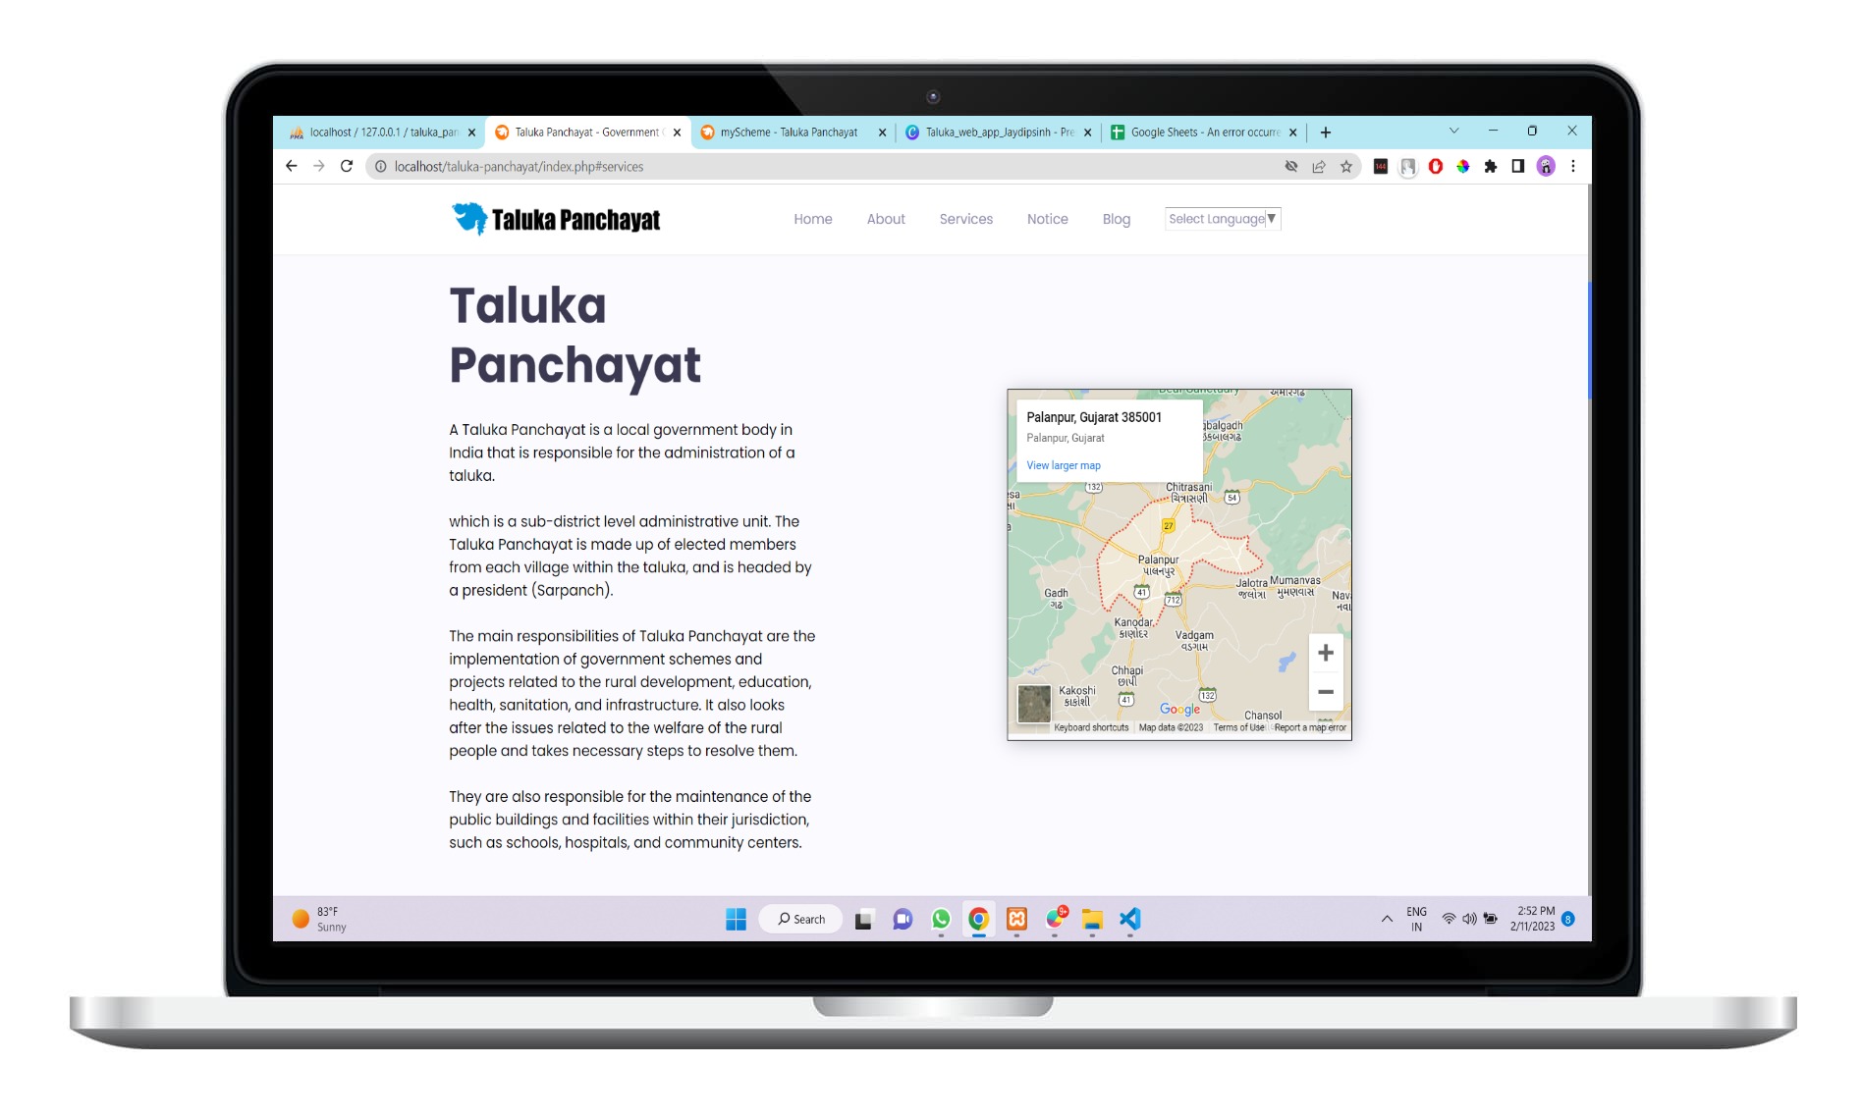Click the gray hand-pointer extension icon
The image size is (1861, 1118).
coord(1408,167)
